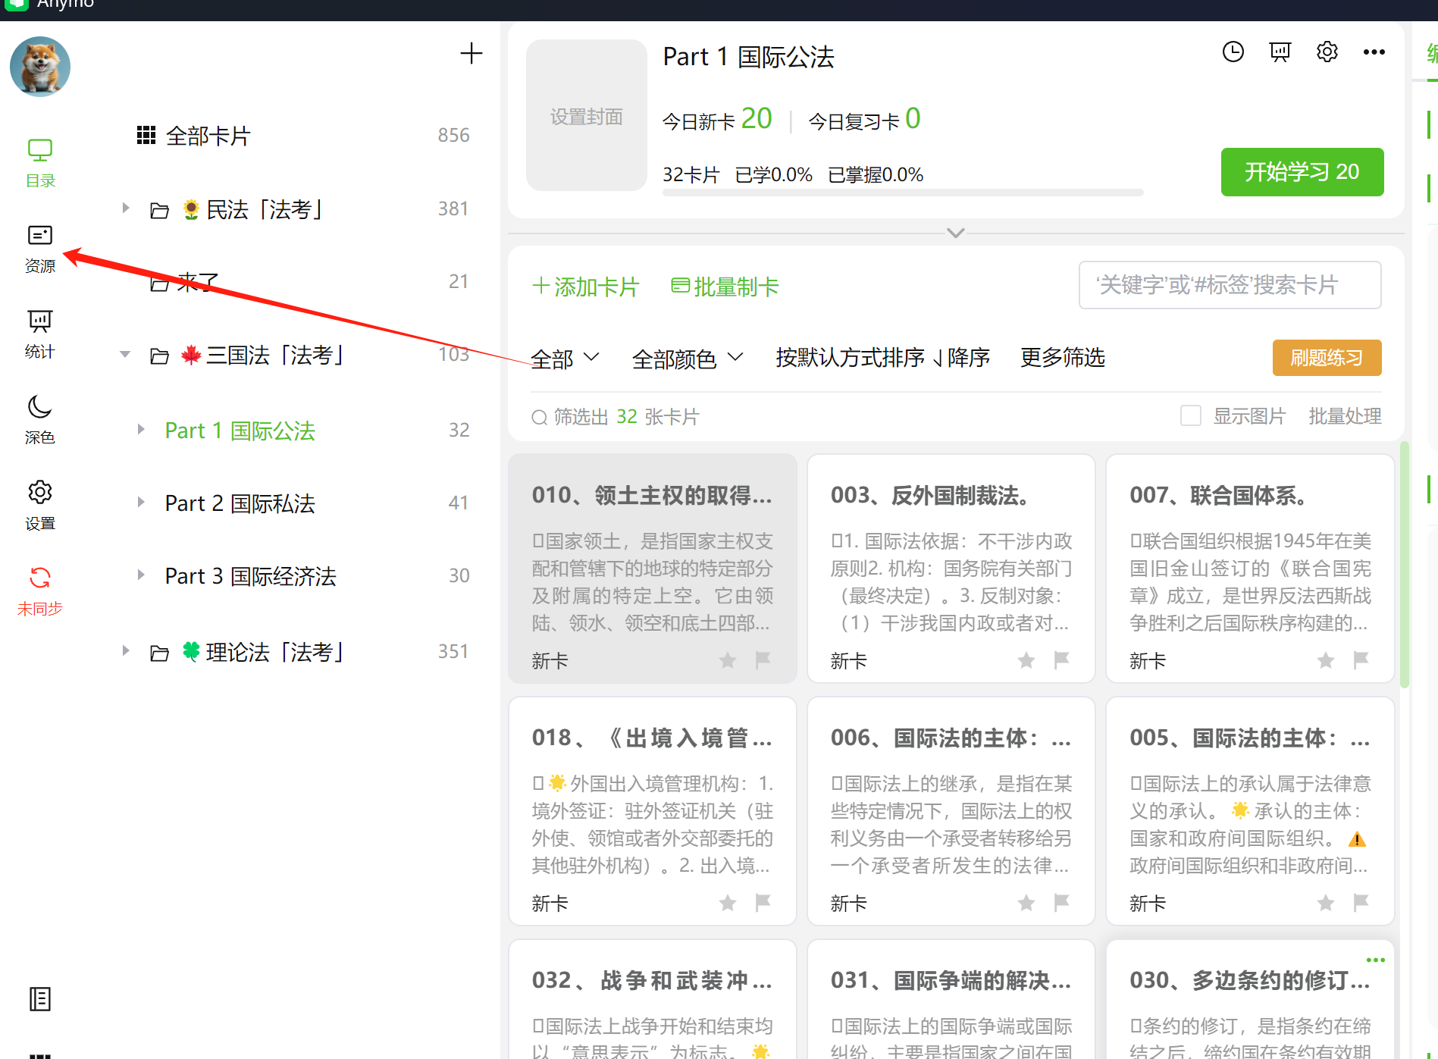This screenshot has width=1438, height=1059.
Task: Flag the card 006、国际法的主体
Action: (x=1061, y=902)
